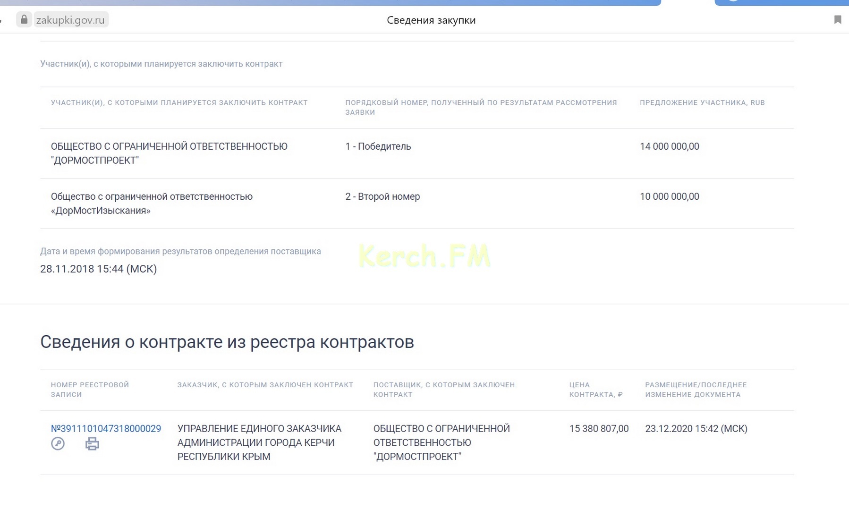Click the date 23.12.2020 15:42 (МСК)
The width and height of the screenshot is (849, 510).
coord(696,428)
